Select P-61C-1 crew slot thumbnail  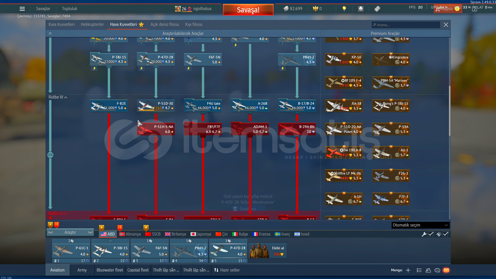coord(71,251)
